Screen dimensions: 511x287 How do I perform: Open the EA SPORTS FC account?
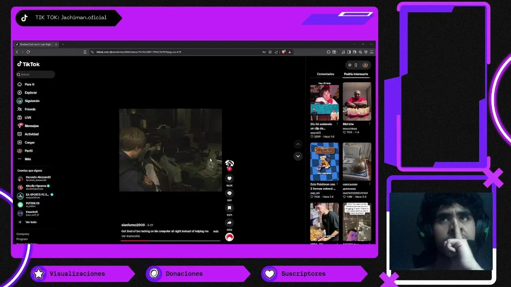tap(35, 196)
